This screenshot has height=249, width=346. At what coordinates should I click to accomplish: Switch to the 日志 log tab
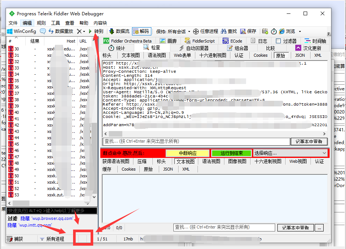point(259,41)
